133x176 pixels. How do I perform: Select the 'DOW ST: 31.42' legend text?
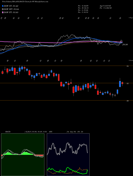tap(11, 6)
